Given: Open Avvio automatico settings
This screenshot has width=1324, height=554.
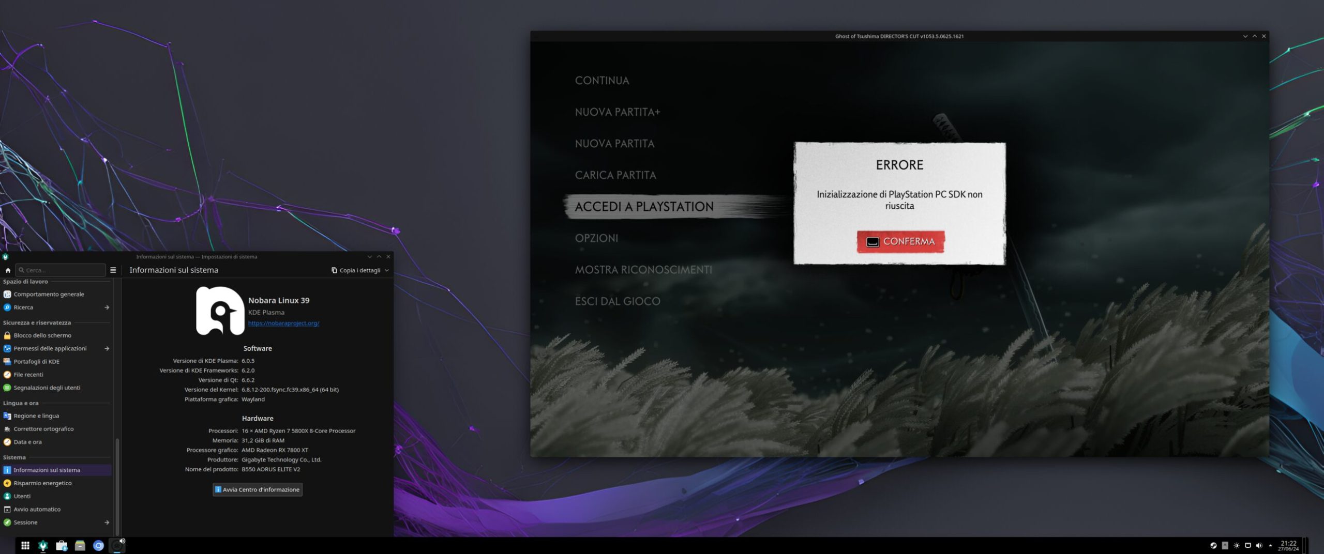Looking at the screenshot, I should (56, 510).
